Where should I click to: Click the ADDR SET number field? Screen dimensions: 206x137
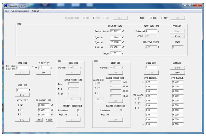click(x=22, y=90)
